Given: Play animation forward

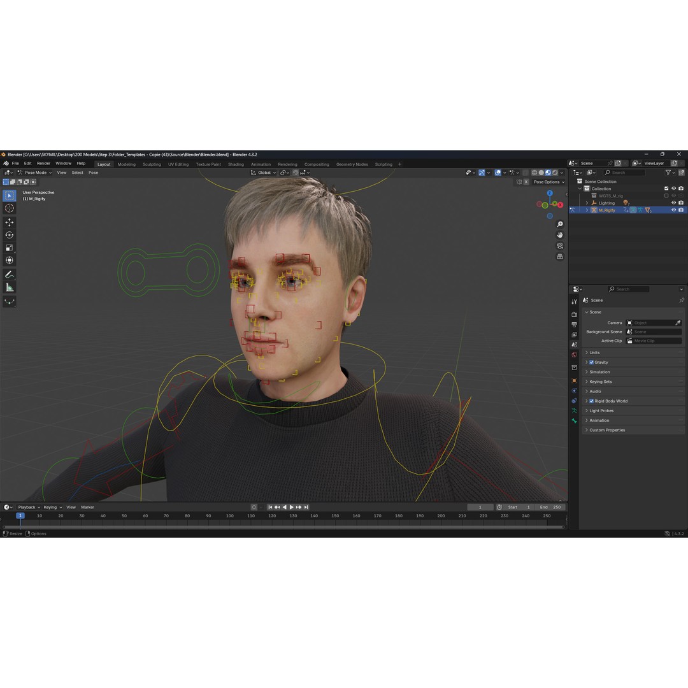Looking at the screenshot, I should coord(291,507).
